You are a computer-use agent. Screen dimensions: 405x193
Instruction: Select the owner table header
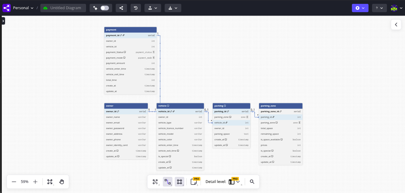(x=126, y=106)
